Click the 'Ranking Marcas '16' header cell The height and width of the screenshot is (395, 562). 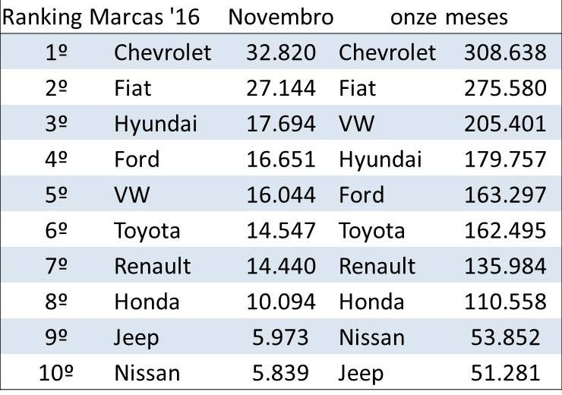[x=100, y=17]
